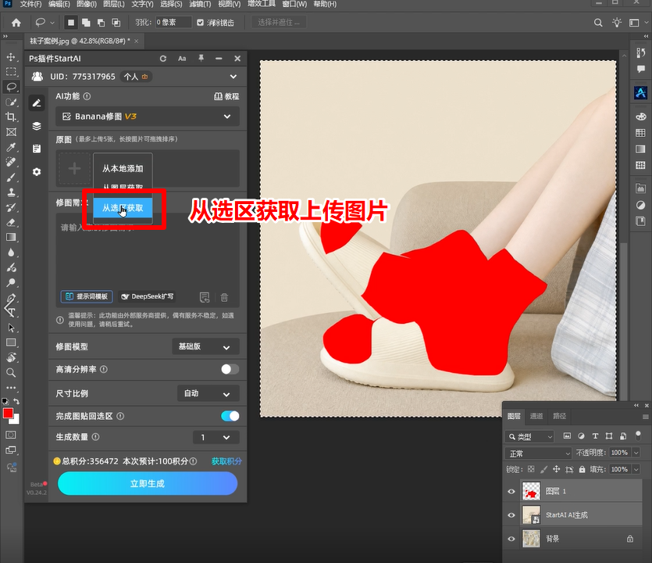The height and width of the screenshot is (563, 652).
Task: Expand the UID account chevron
Action: pyautogui.click(x=233, y=77)
